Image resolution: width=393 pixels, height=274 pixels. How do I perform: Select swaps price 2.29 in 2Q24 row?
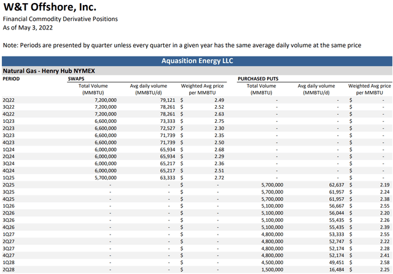tap(219, 157)
